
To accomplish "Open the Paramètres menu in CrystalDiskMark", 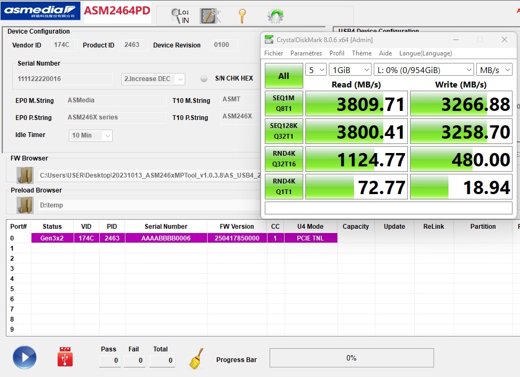I will click(306, 53).
